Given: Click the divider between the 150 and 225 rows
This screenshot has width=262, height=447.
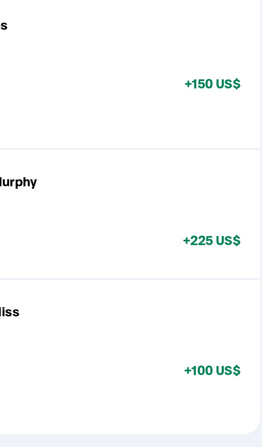Looking at the screenshot, I should click(x=123, y=149).
